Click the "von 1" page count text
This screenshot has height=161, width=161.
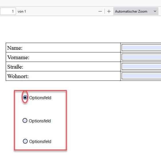[x=22, y=11]
